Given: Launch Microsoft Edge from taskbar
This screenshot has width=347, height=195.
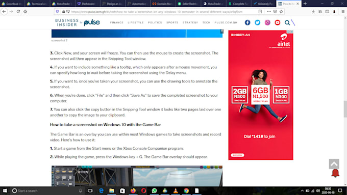Looking at the screenshot, I should point(101,190).
